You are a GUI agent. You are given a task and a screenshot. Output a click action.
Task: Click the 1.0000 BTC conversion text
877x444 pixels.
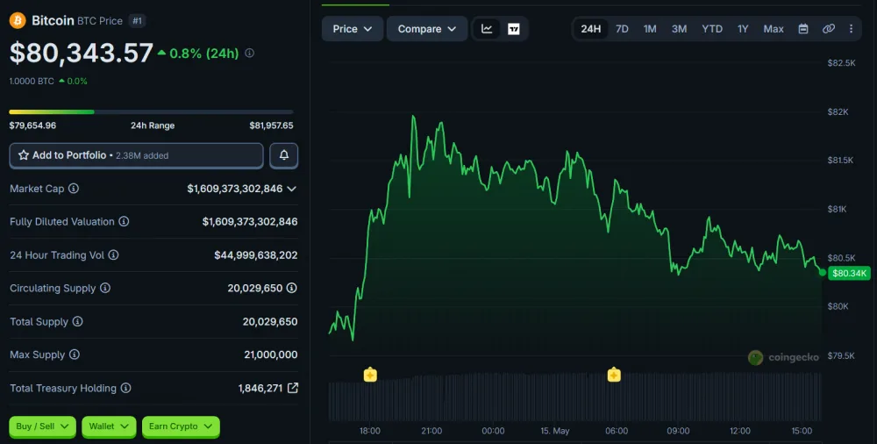[32, 82]
